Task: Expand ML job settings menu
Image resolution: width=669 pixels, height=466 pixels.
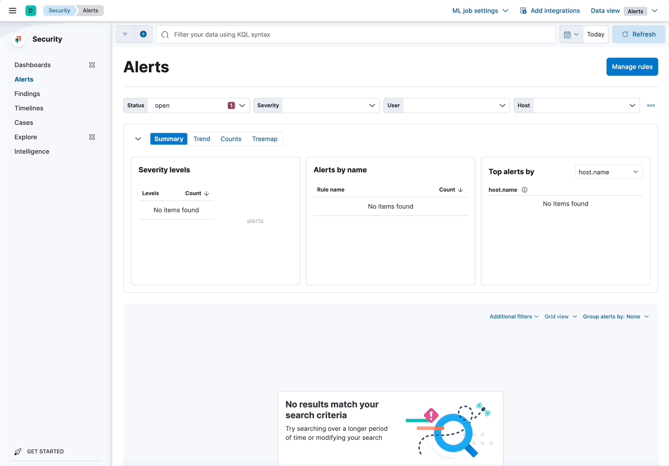Action: coord(480,11)
